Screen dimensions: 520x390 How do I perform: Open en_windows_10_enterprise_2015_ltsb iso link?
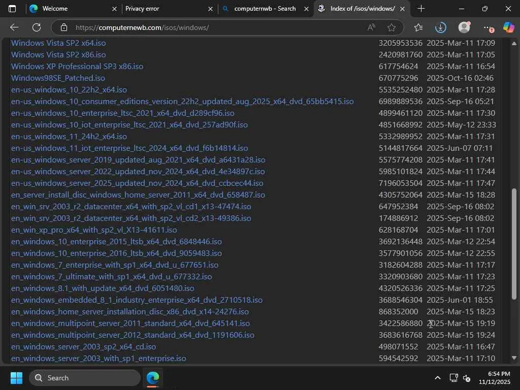116,241
